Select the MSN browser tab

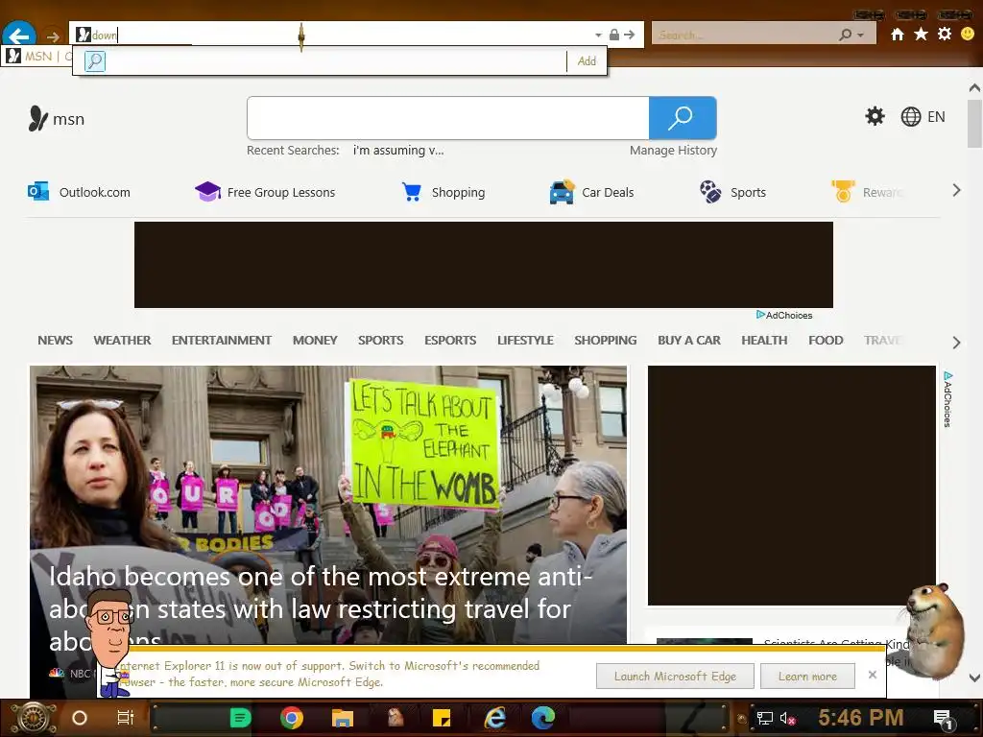coord(37,57)
